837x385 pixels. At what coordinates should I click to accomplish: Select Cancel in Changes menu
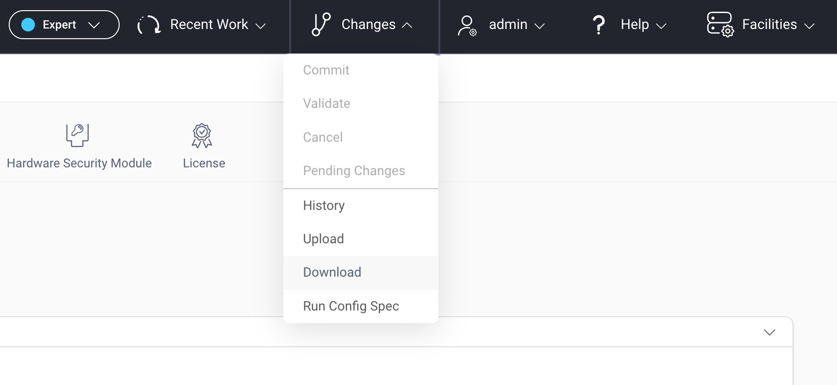pyautogui.click(x=361, y=137)
